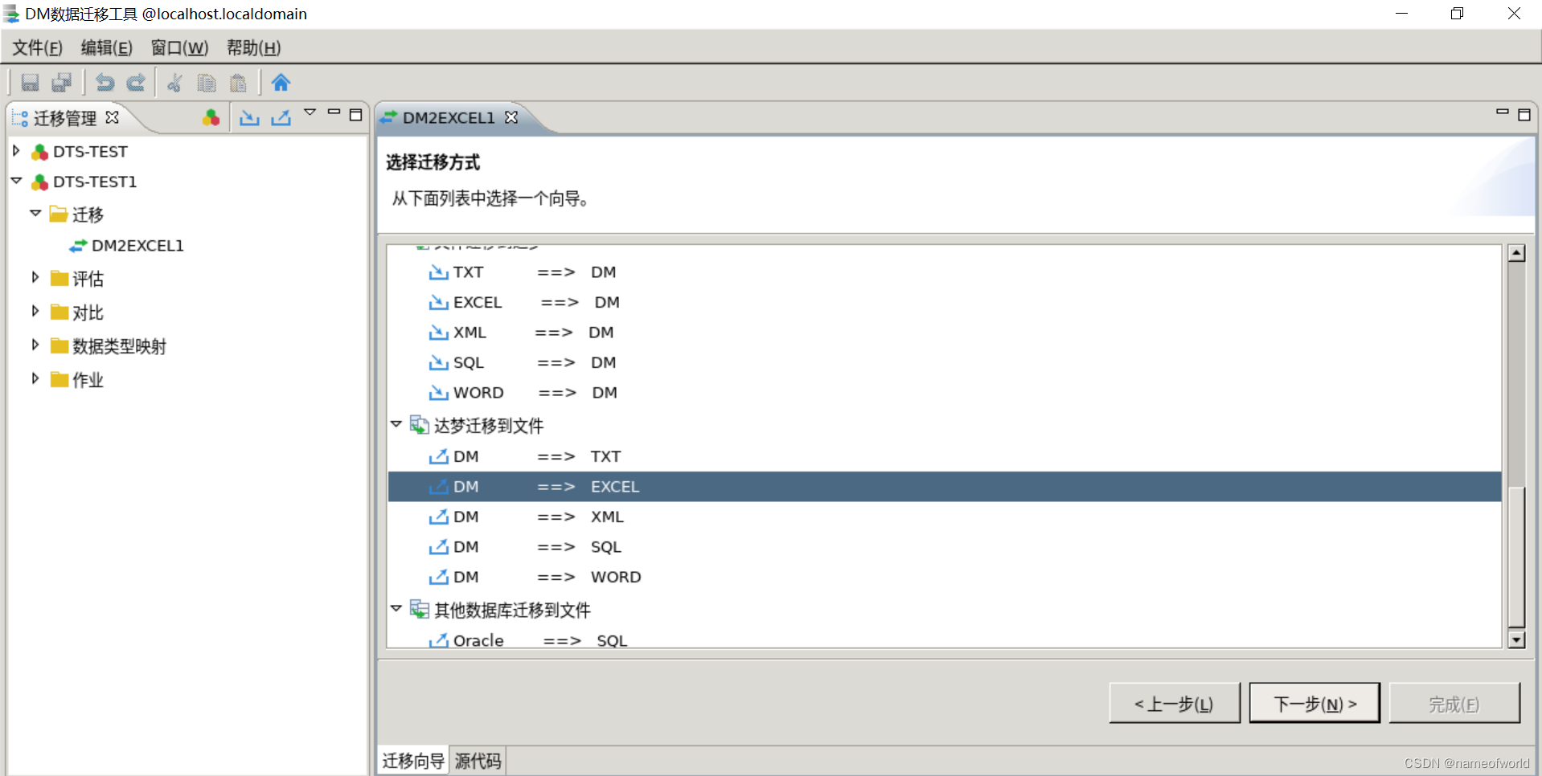Click the Save toolbar icon
This screenshot has width=1542, height=776.
pos(30,83)
